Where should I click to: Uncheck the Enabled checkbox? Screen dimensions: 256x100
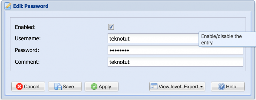(111, 27)
